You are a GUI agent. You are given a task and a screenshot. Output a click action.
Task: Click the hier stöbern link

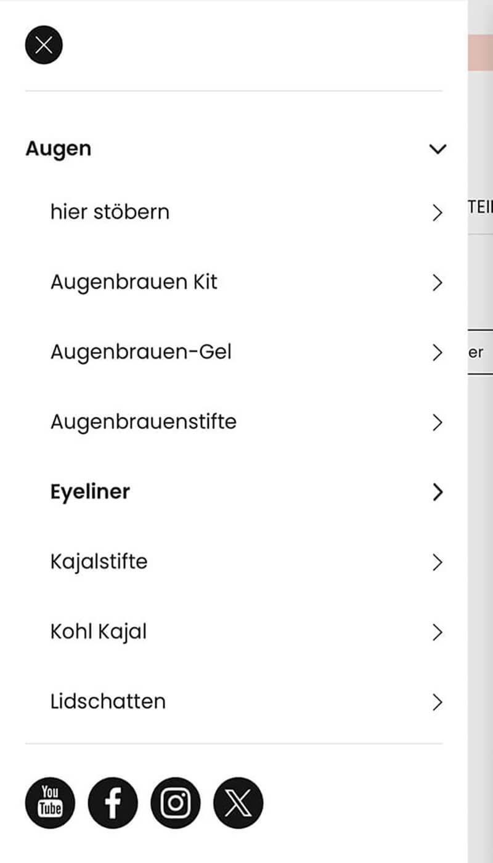pos(110,212)
